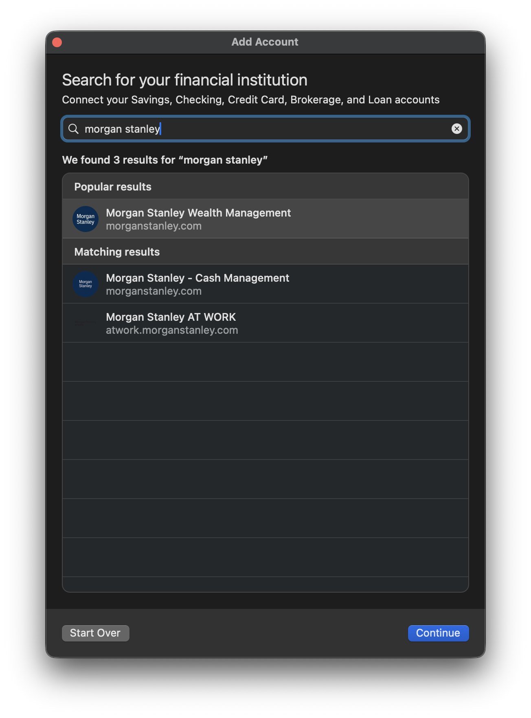Click atwork.morganstanley.com URL text
Image resolution: width=531 pixels, height=718 pixels.
[172, 330]
